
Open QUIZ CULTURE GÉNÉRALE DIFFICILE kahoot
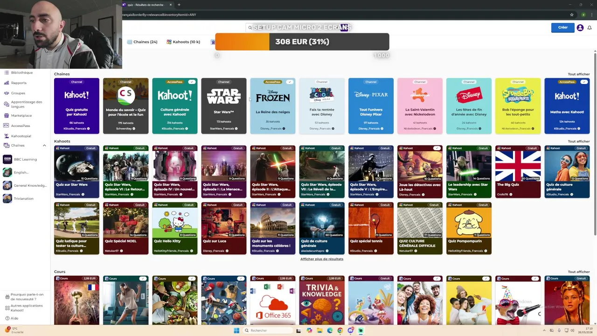click(420, 228)
